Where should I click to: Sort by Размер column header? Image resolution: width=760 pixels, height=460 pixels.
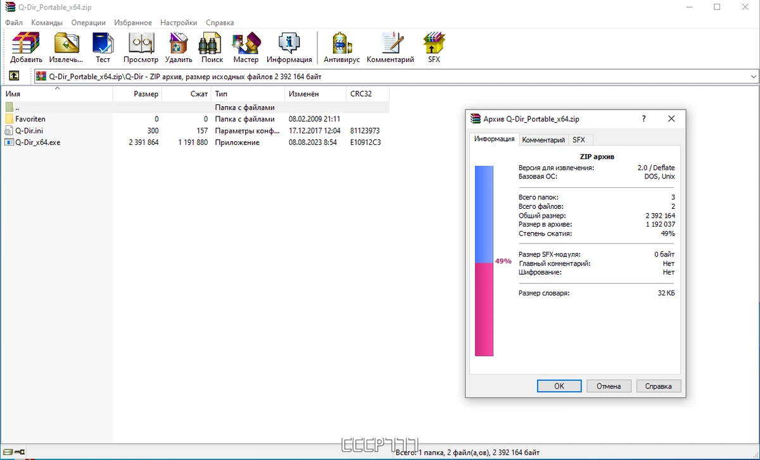(x=137, y=94)
